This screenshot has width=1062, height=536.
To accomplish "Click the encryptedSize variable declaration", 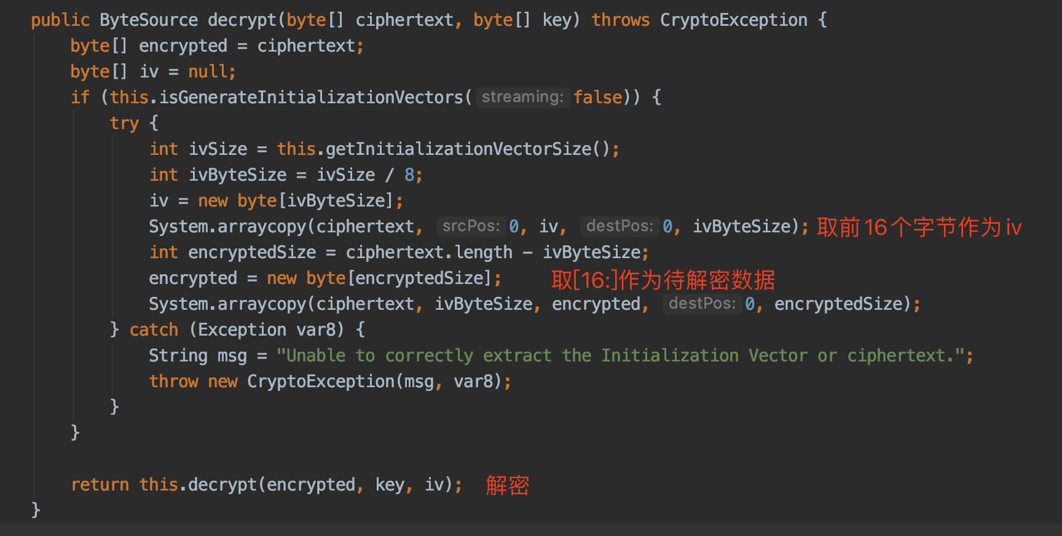I will [x=252, y=253].
